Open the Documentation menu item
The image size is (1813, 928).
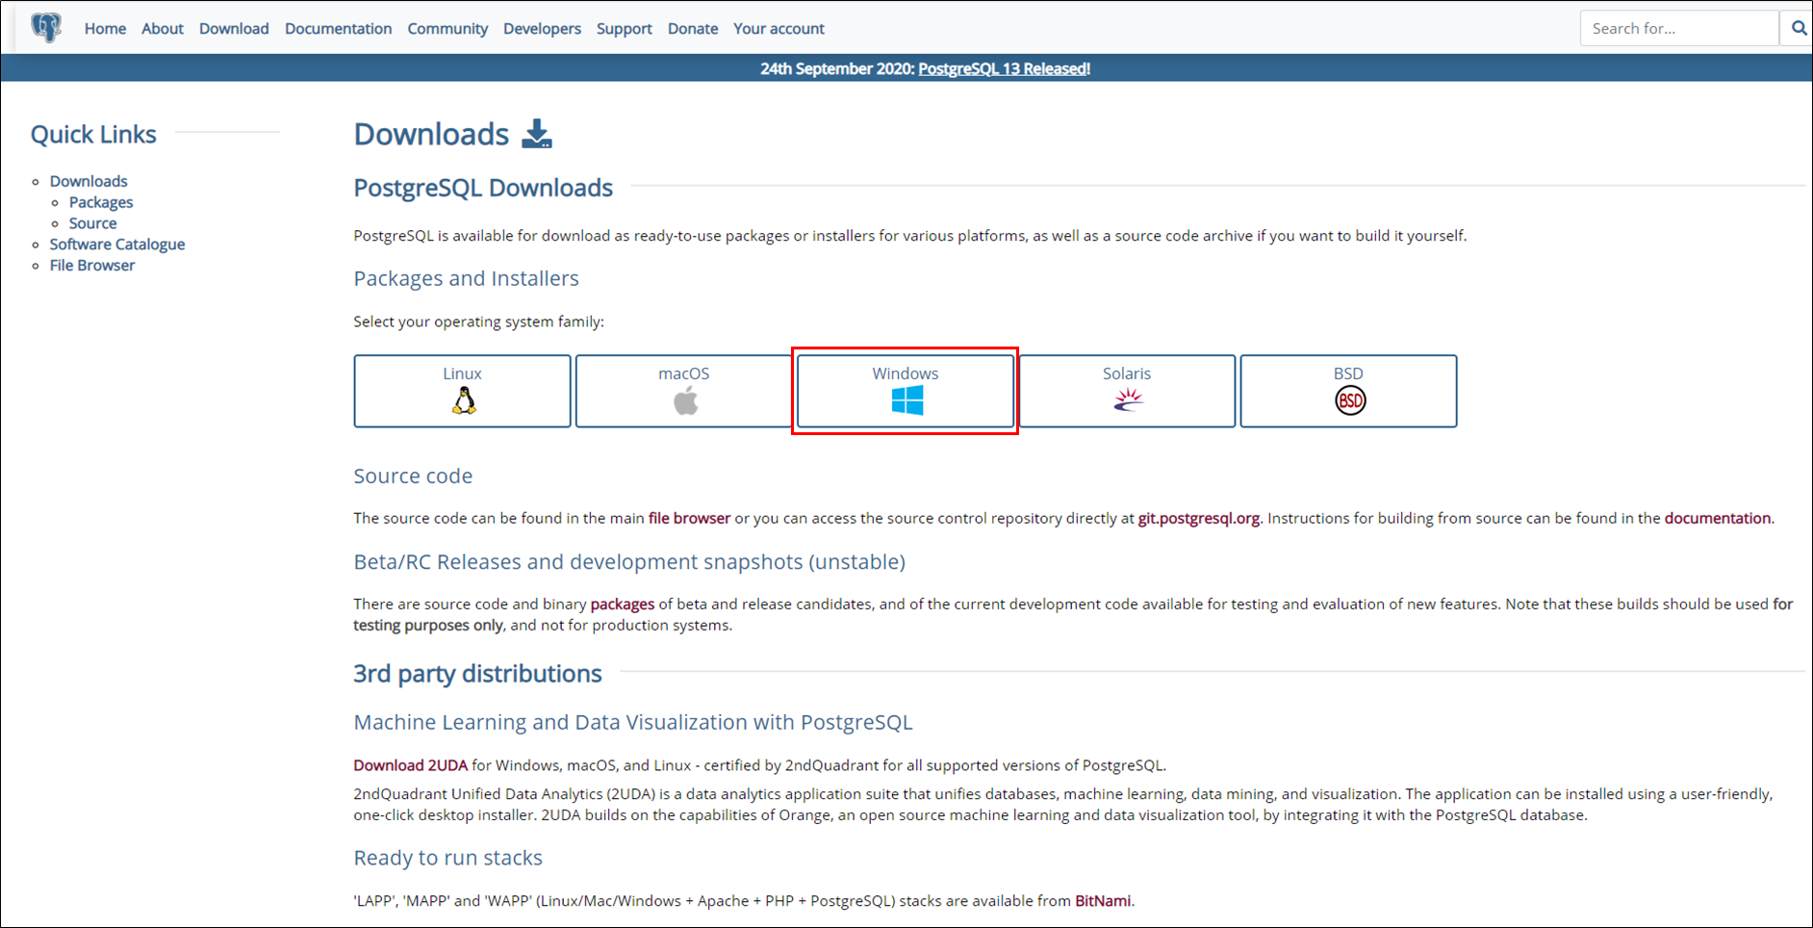[x=338, y=29]
